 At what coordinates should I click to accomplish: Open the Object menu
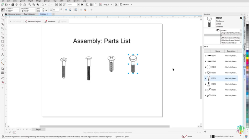pos(30,1)
